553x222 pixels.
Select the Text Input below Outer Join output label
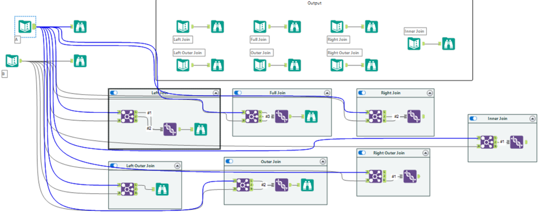click(260, 65)
